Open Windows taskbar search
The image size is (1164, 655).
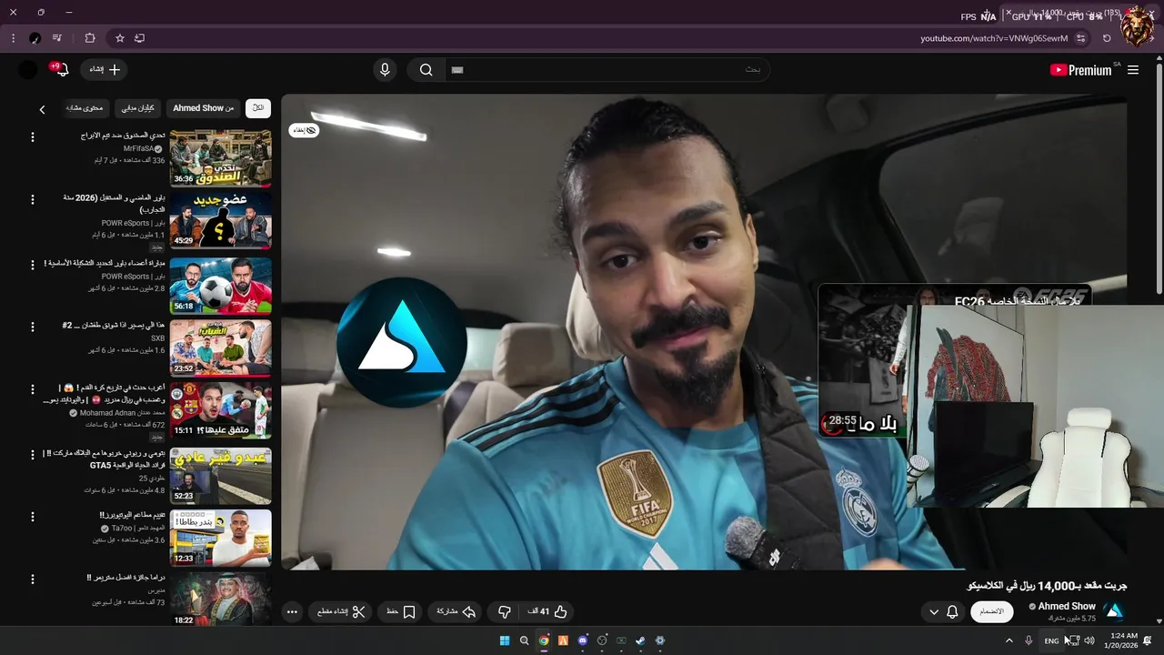524,640
